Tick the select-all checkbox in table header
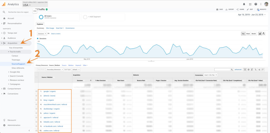Viewport: 270px width, 133px height. click(36, 77)
